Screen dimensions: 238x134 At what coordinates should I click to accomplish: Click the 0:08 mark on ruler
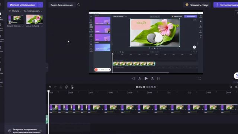pos(110,93)
